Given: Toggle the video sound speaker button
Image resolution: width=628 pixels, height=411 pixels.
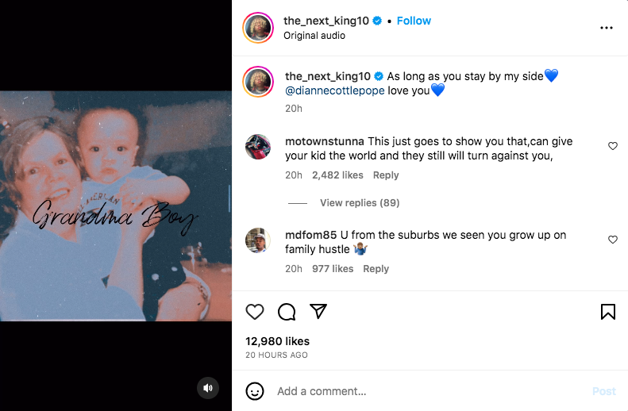Looking at the screenshot, I should tap(208, 387).
